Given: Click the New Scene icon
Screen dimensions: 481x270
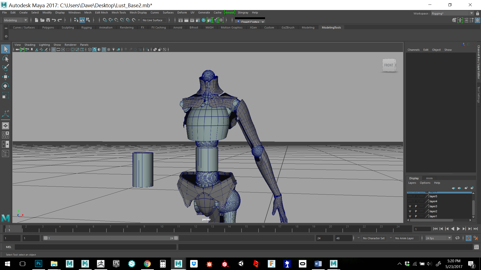Looking at the screenshot, I should (x=37, y=20).
